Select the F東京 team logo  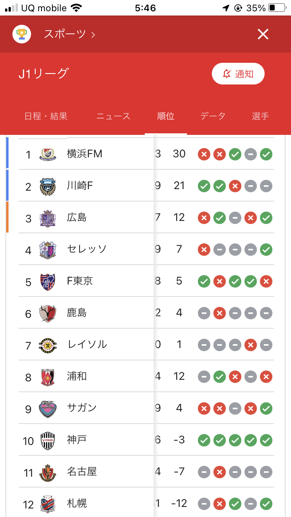click(x=48, y=282)
